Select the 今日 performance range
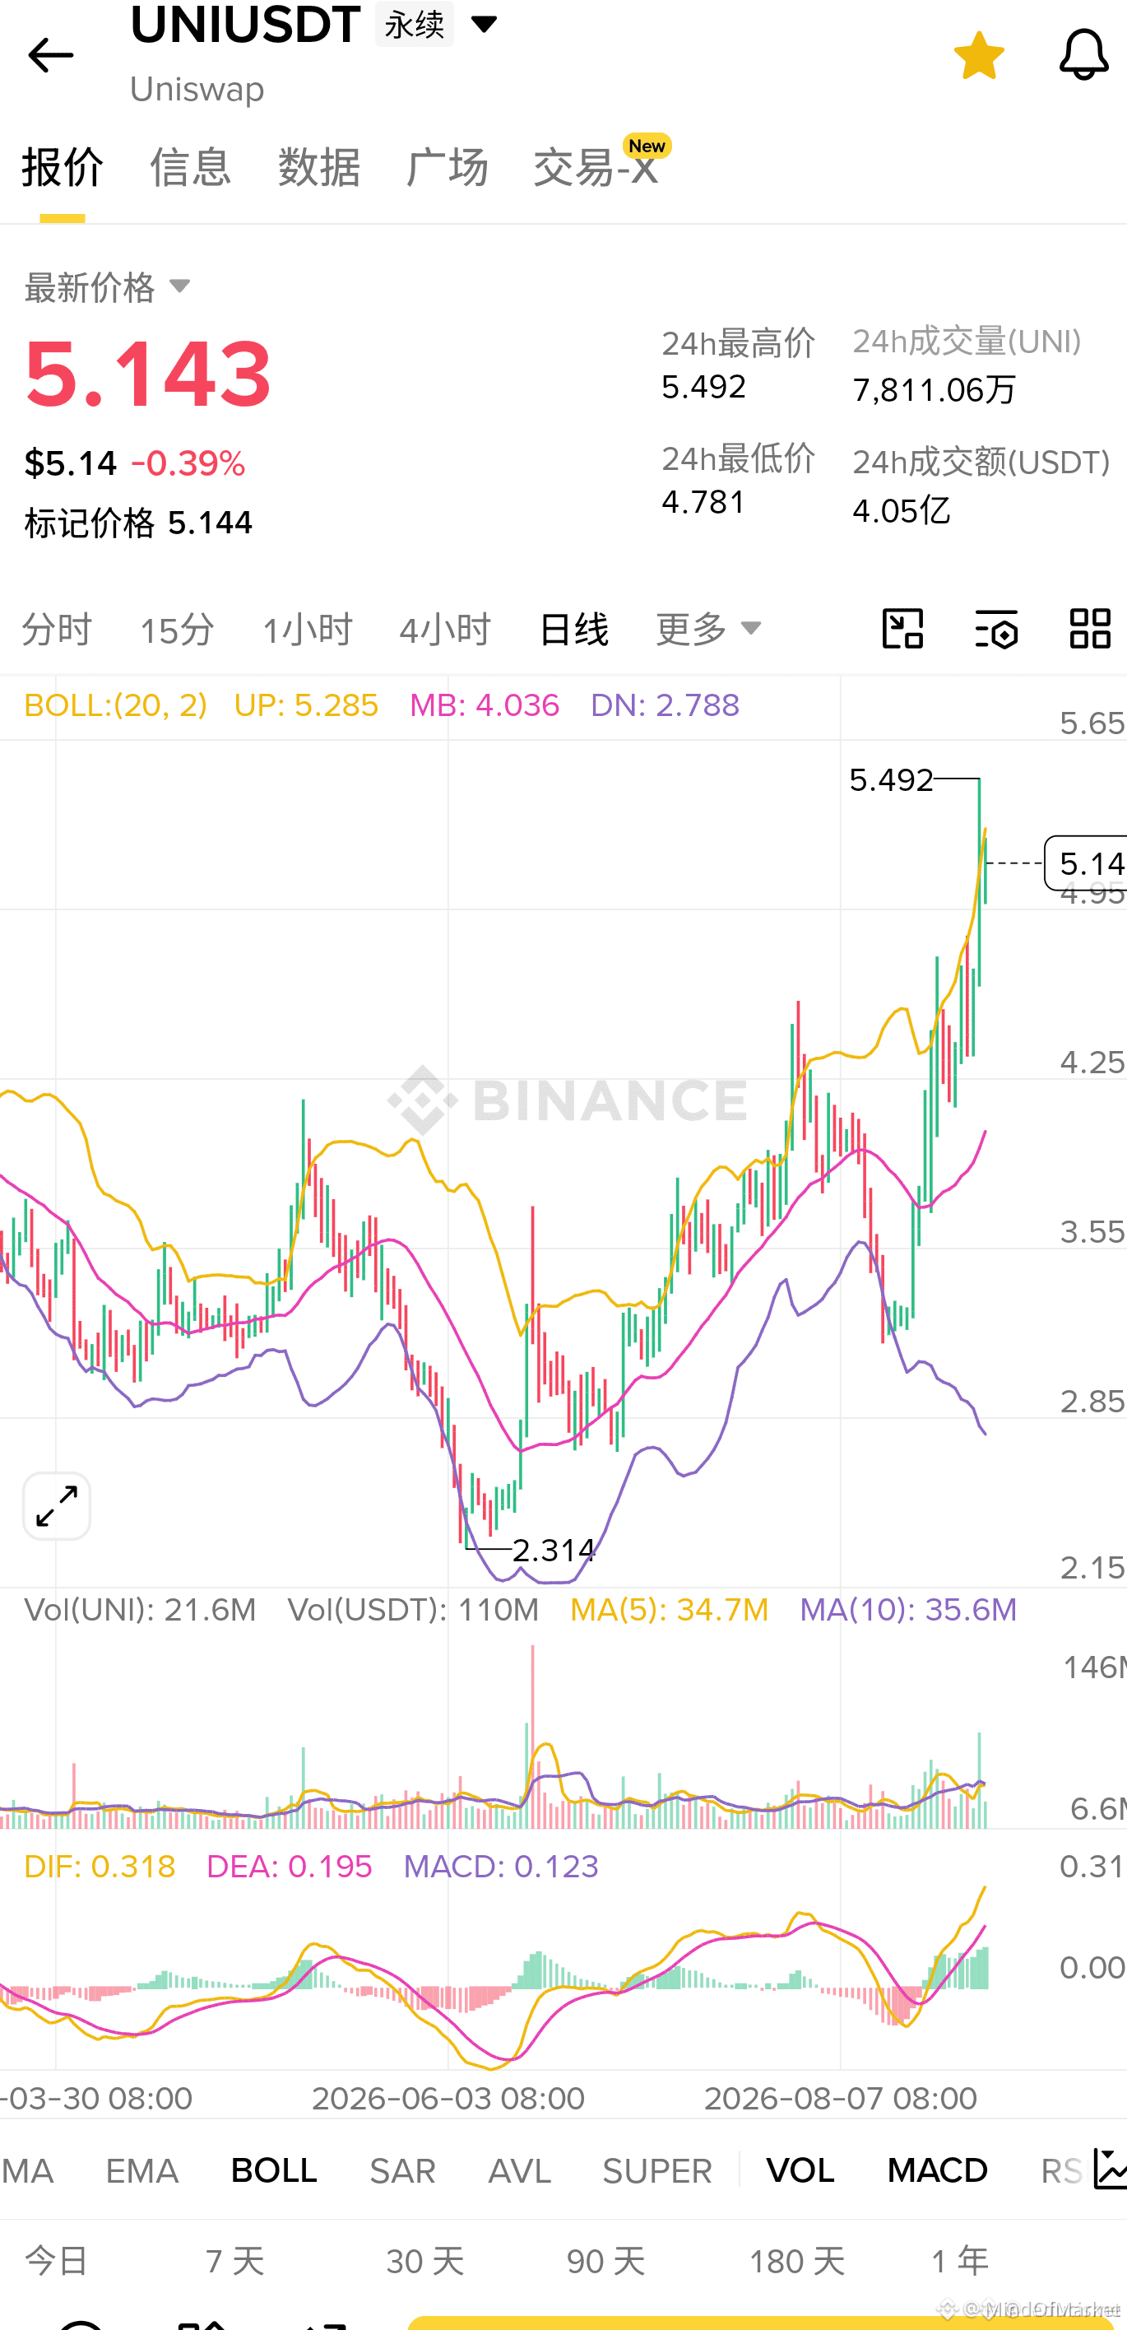This screenshot has width=1127, height=2330. coord(57,2261)
